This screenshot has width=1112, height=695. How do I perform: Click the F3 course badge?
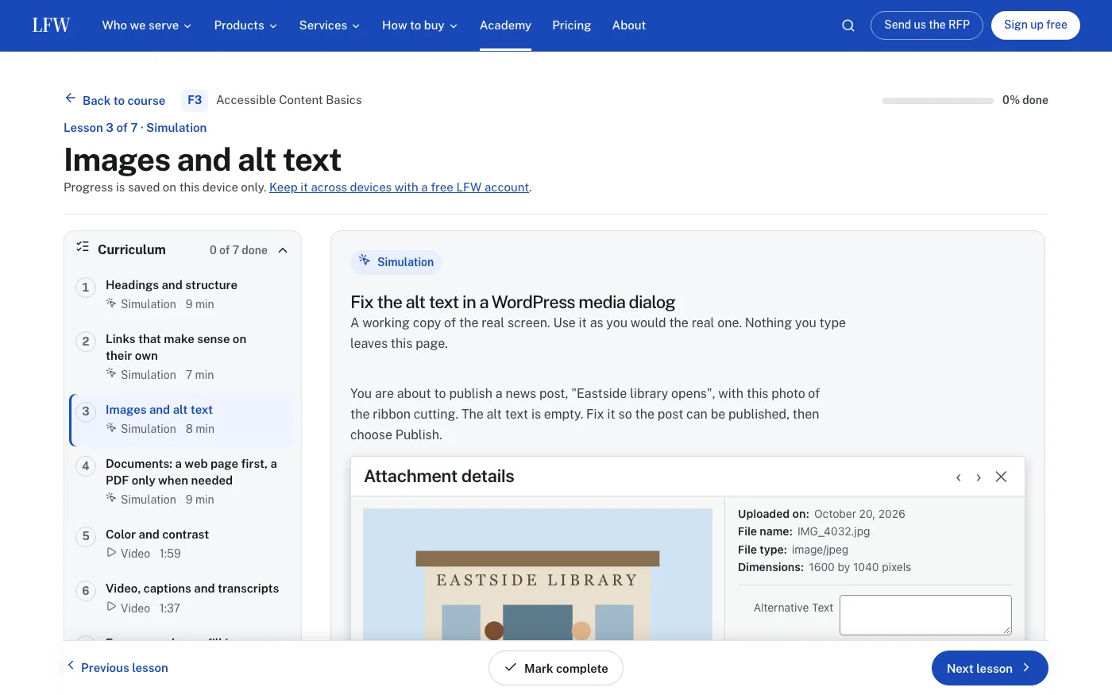[x=195, y=100]
